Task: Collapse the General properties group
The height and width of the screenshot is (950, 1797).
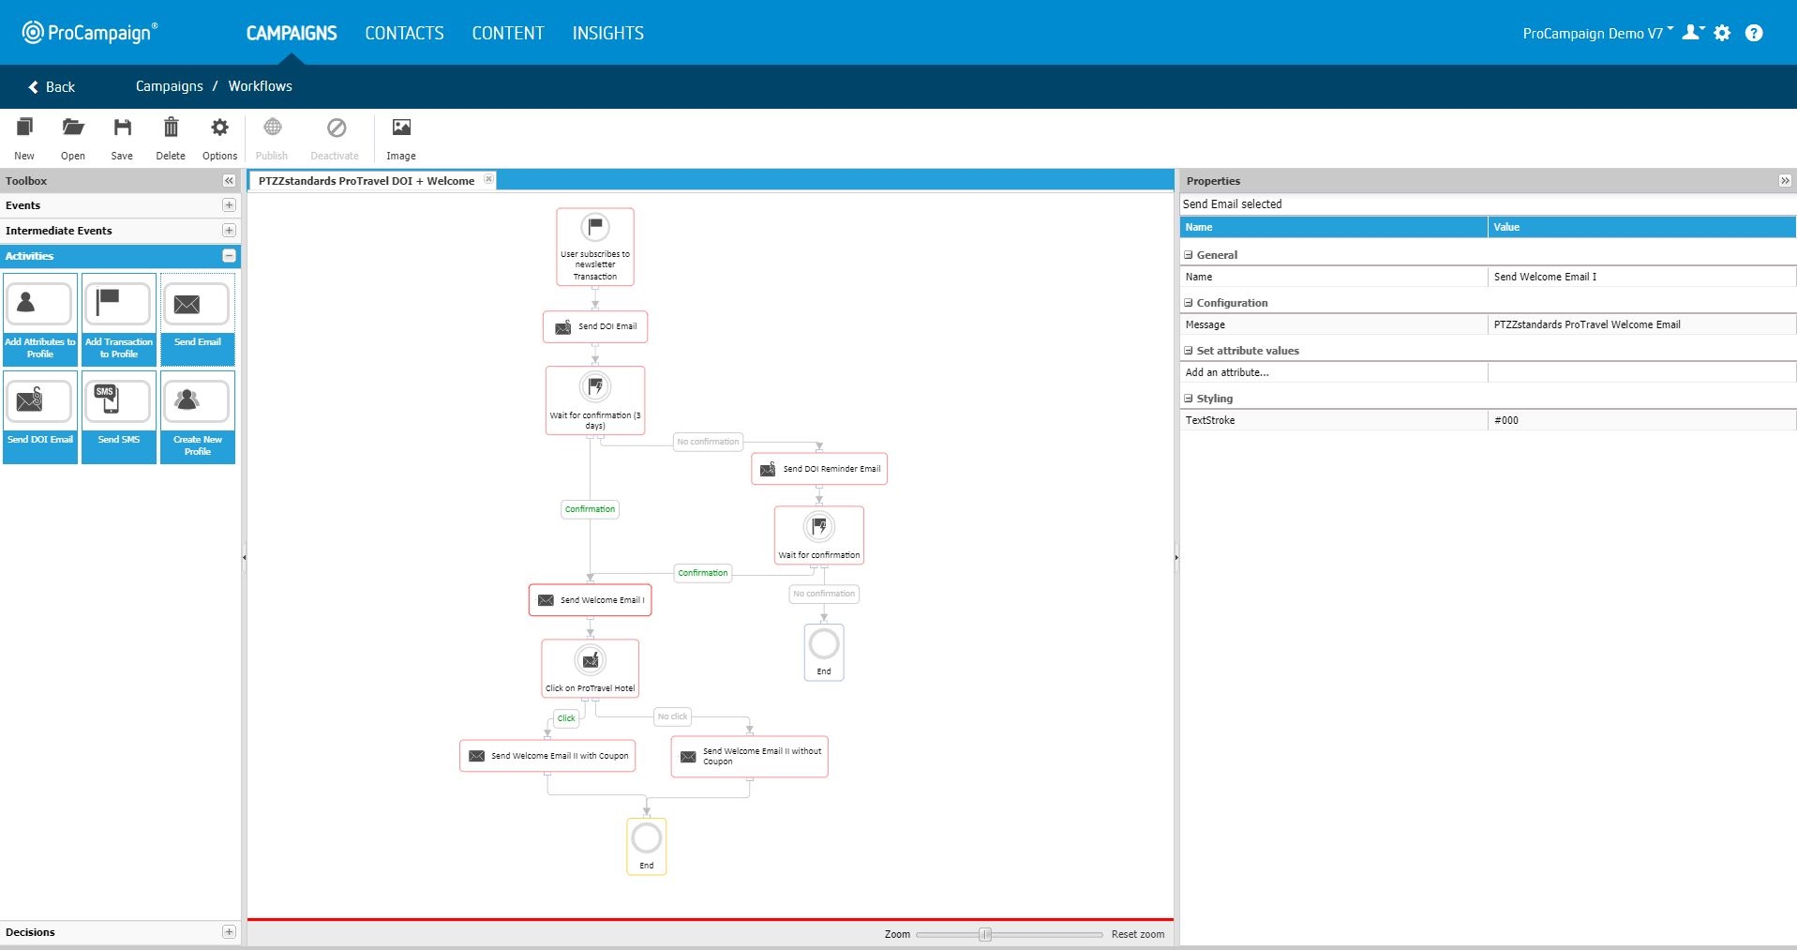Action: pos(1189,255)
